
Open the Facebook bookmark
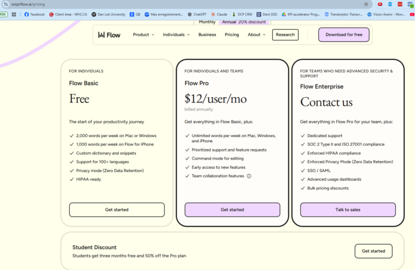click(x=34, y=14)
